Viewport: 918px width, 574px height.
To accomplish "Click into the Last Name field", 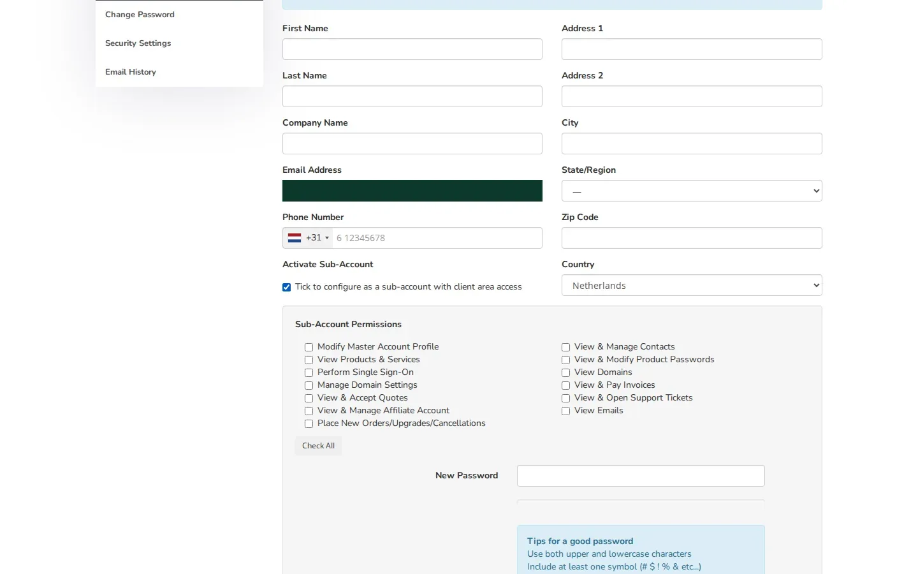I will tap(412, 96).
